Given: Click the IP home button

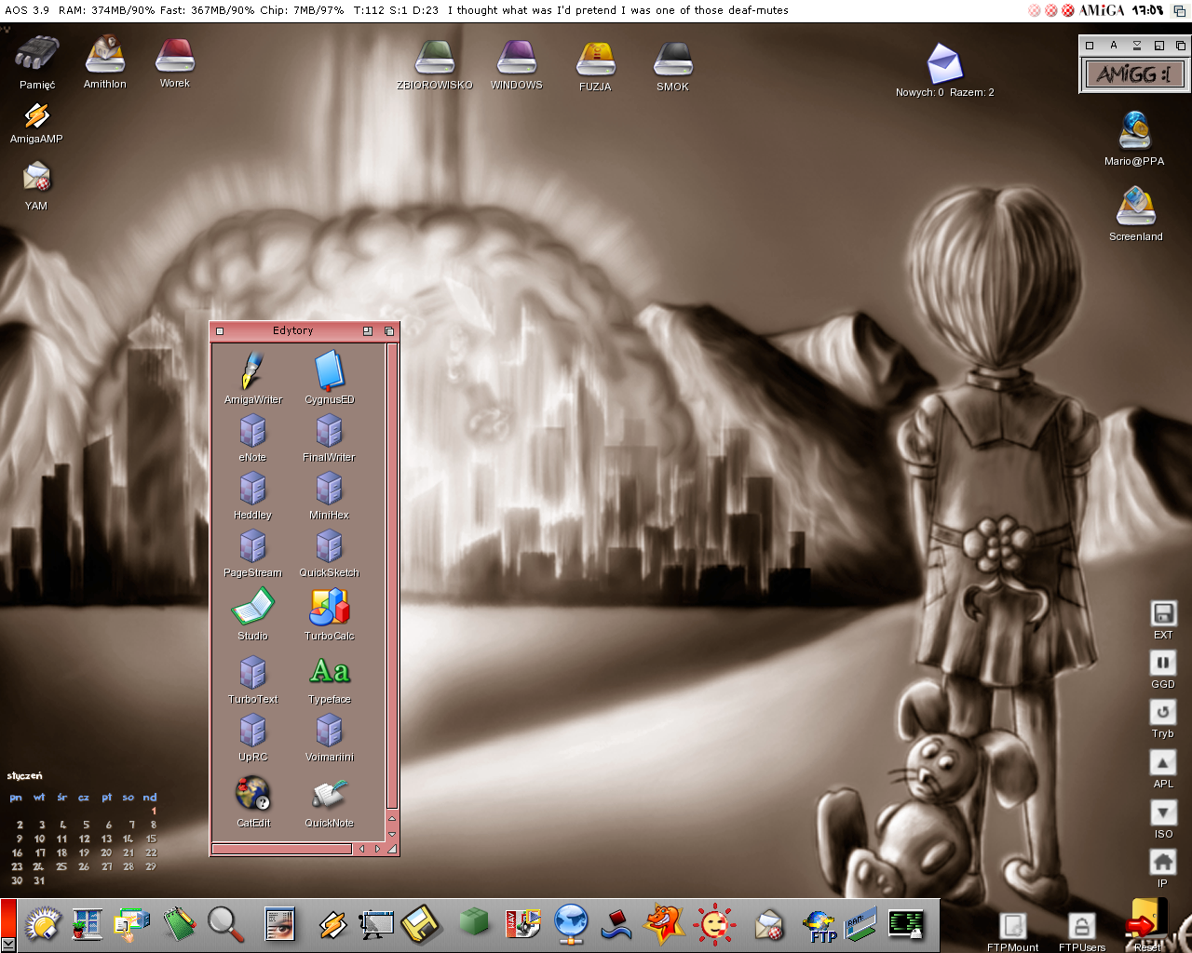Looking at the screenshot, I should click(1163, 862).
